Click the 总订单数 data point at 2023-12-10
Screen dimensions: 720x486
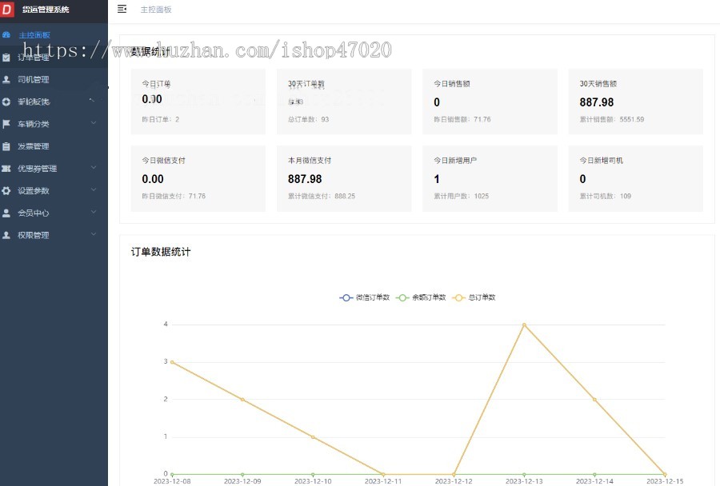[313, 437]
